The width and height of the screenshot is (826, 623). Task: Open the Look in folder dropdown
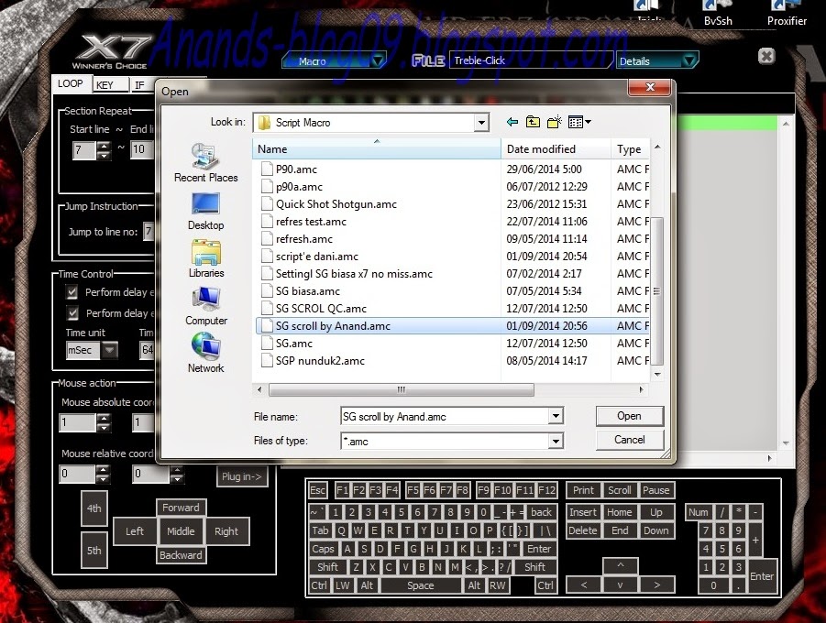[480, 122]
